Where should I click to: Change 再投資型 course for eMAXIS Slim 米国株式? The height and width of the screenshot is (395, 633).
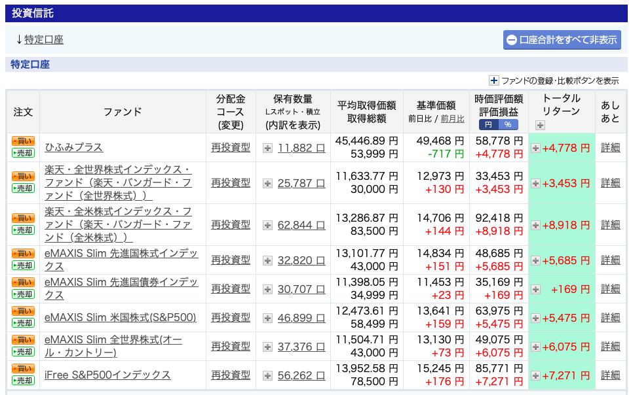(x=231, y=318)
